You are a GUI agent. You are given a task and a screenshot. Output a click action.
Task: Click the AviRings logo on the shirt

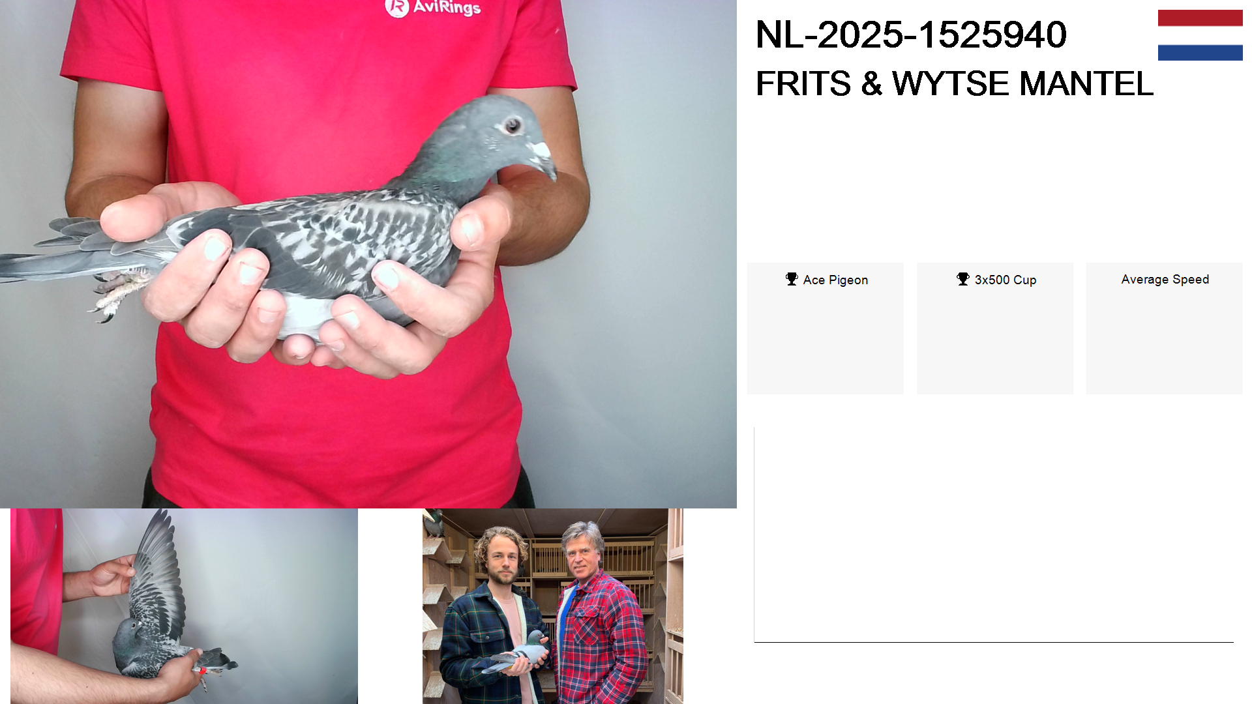pyautogui.click(x=433, y=8)
